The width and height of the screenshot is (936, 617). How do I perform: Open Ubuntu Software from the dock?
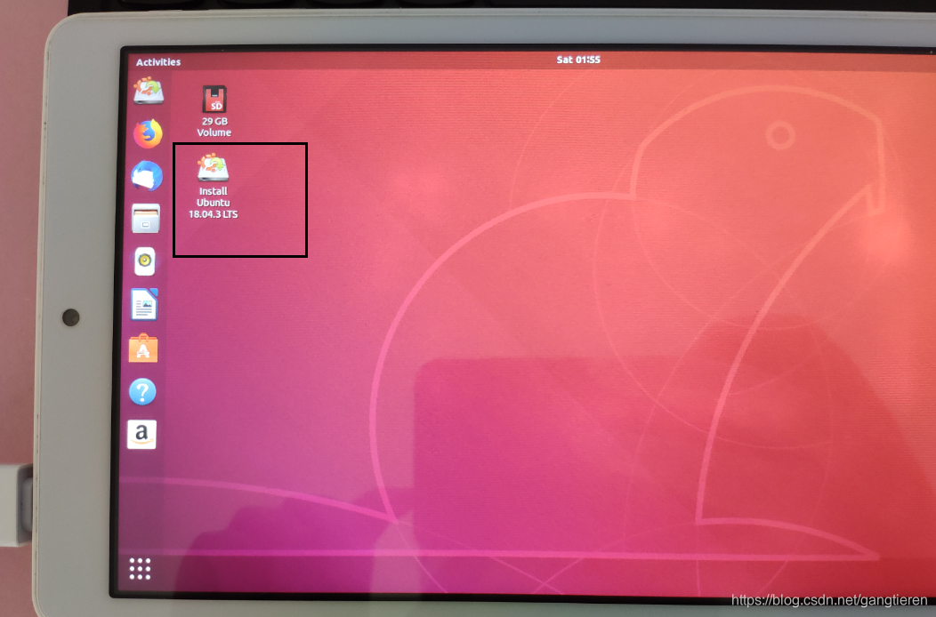click(143, 348)
